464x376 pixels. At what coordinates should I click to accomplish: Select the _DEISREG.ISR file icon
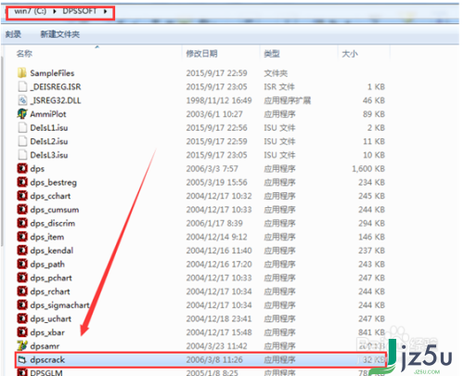tap(22, 86)
